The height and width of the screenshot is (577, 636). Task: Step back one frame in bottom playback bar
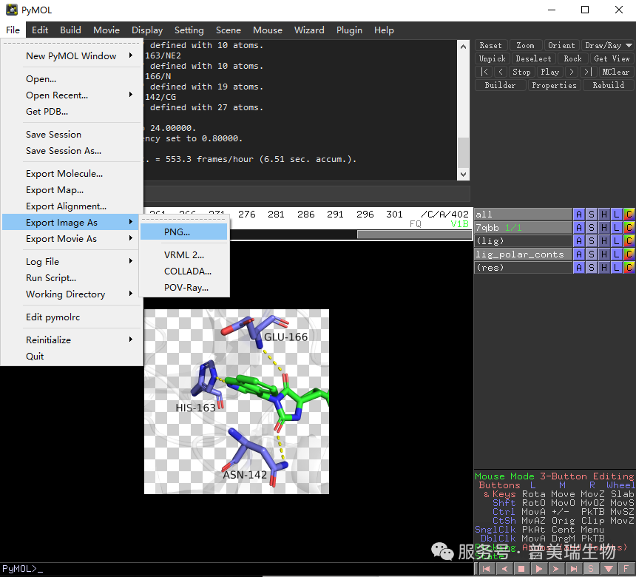pyautogui.click(x=504, y=569)
